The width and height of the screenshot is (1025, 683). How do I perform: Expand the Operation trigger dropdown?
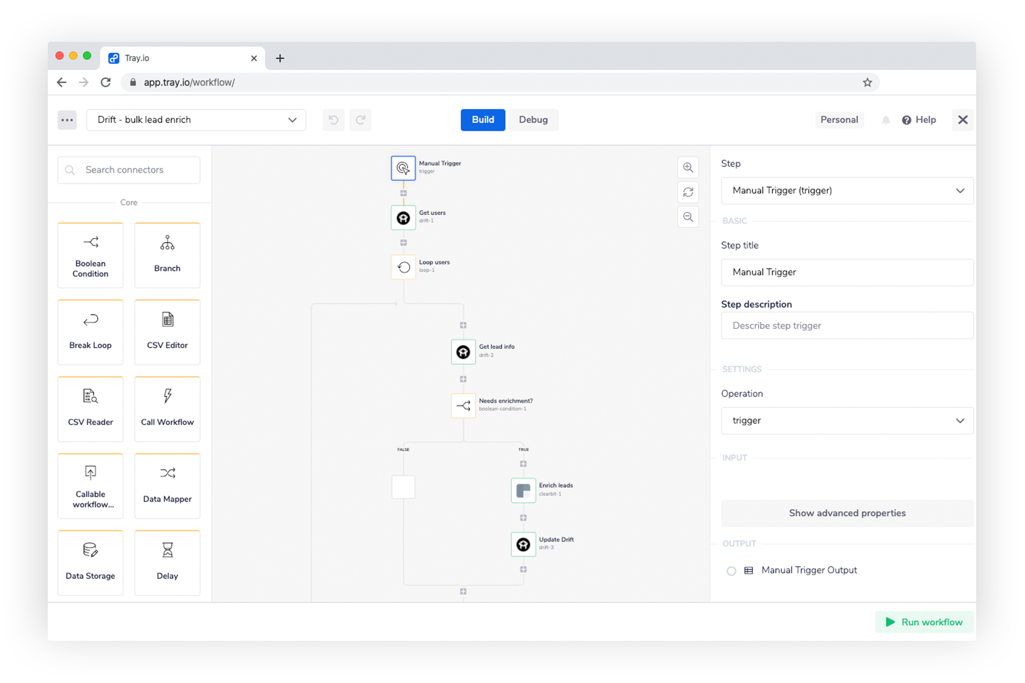point(847,420)
